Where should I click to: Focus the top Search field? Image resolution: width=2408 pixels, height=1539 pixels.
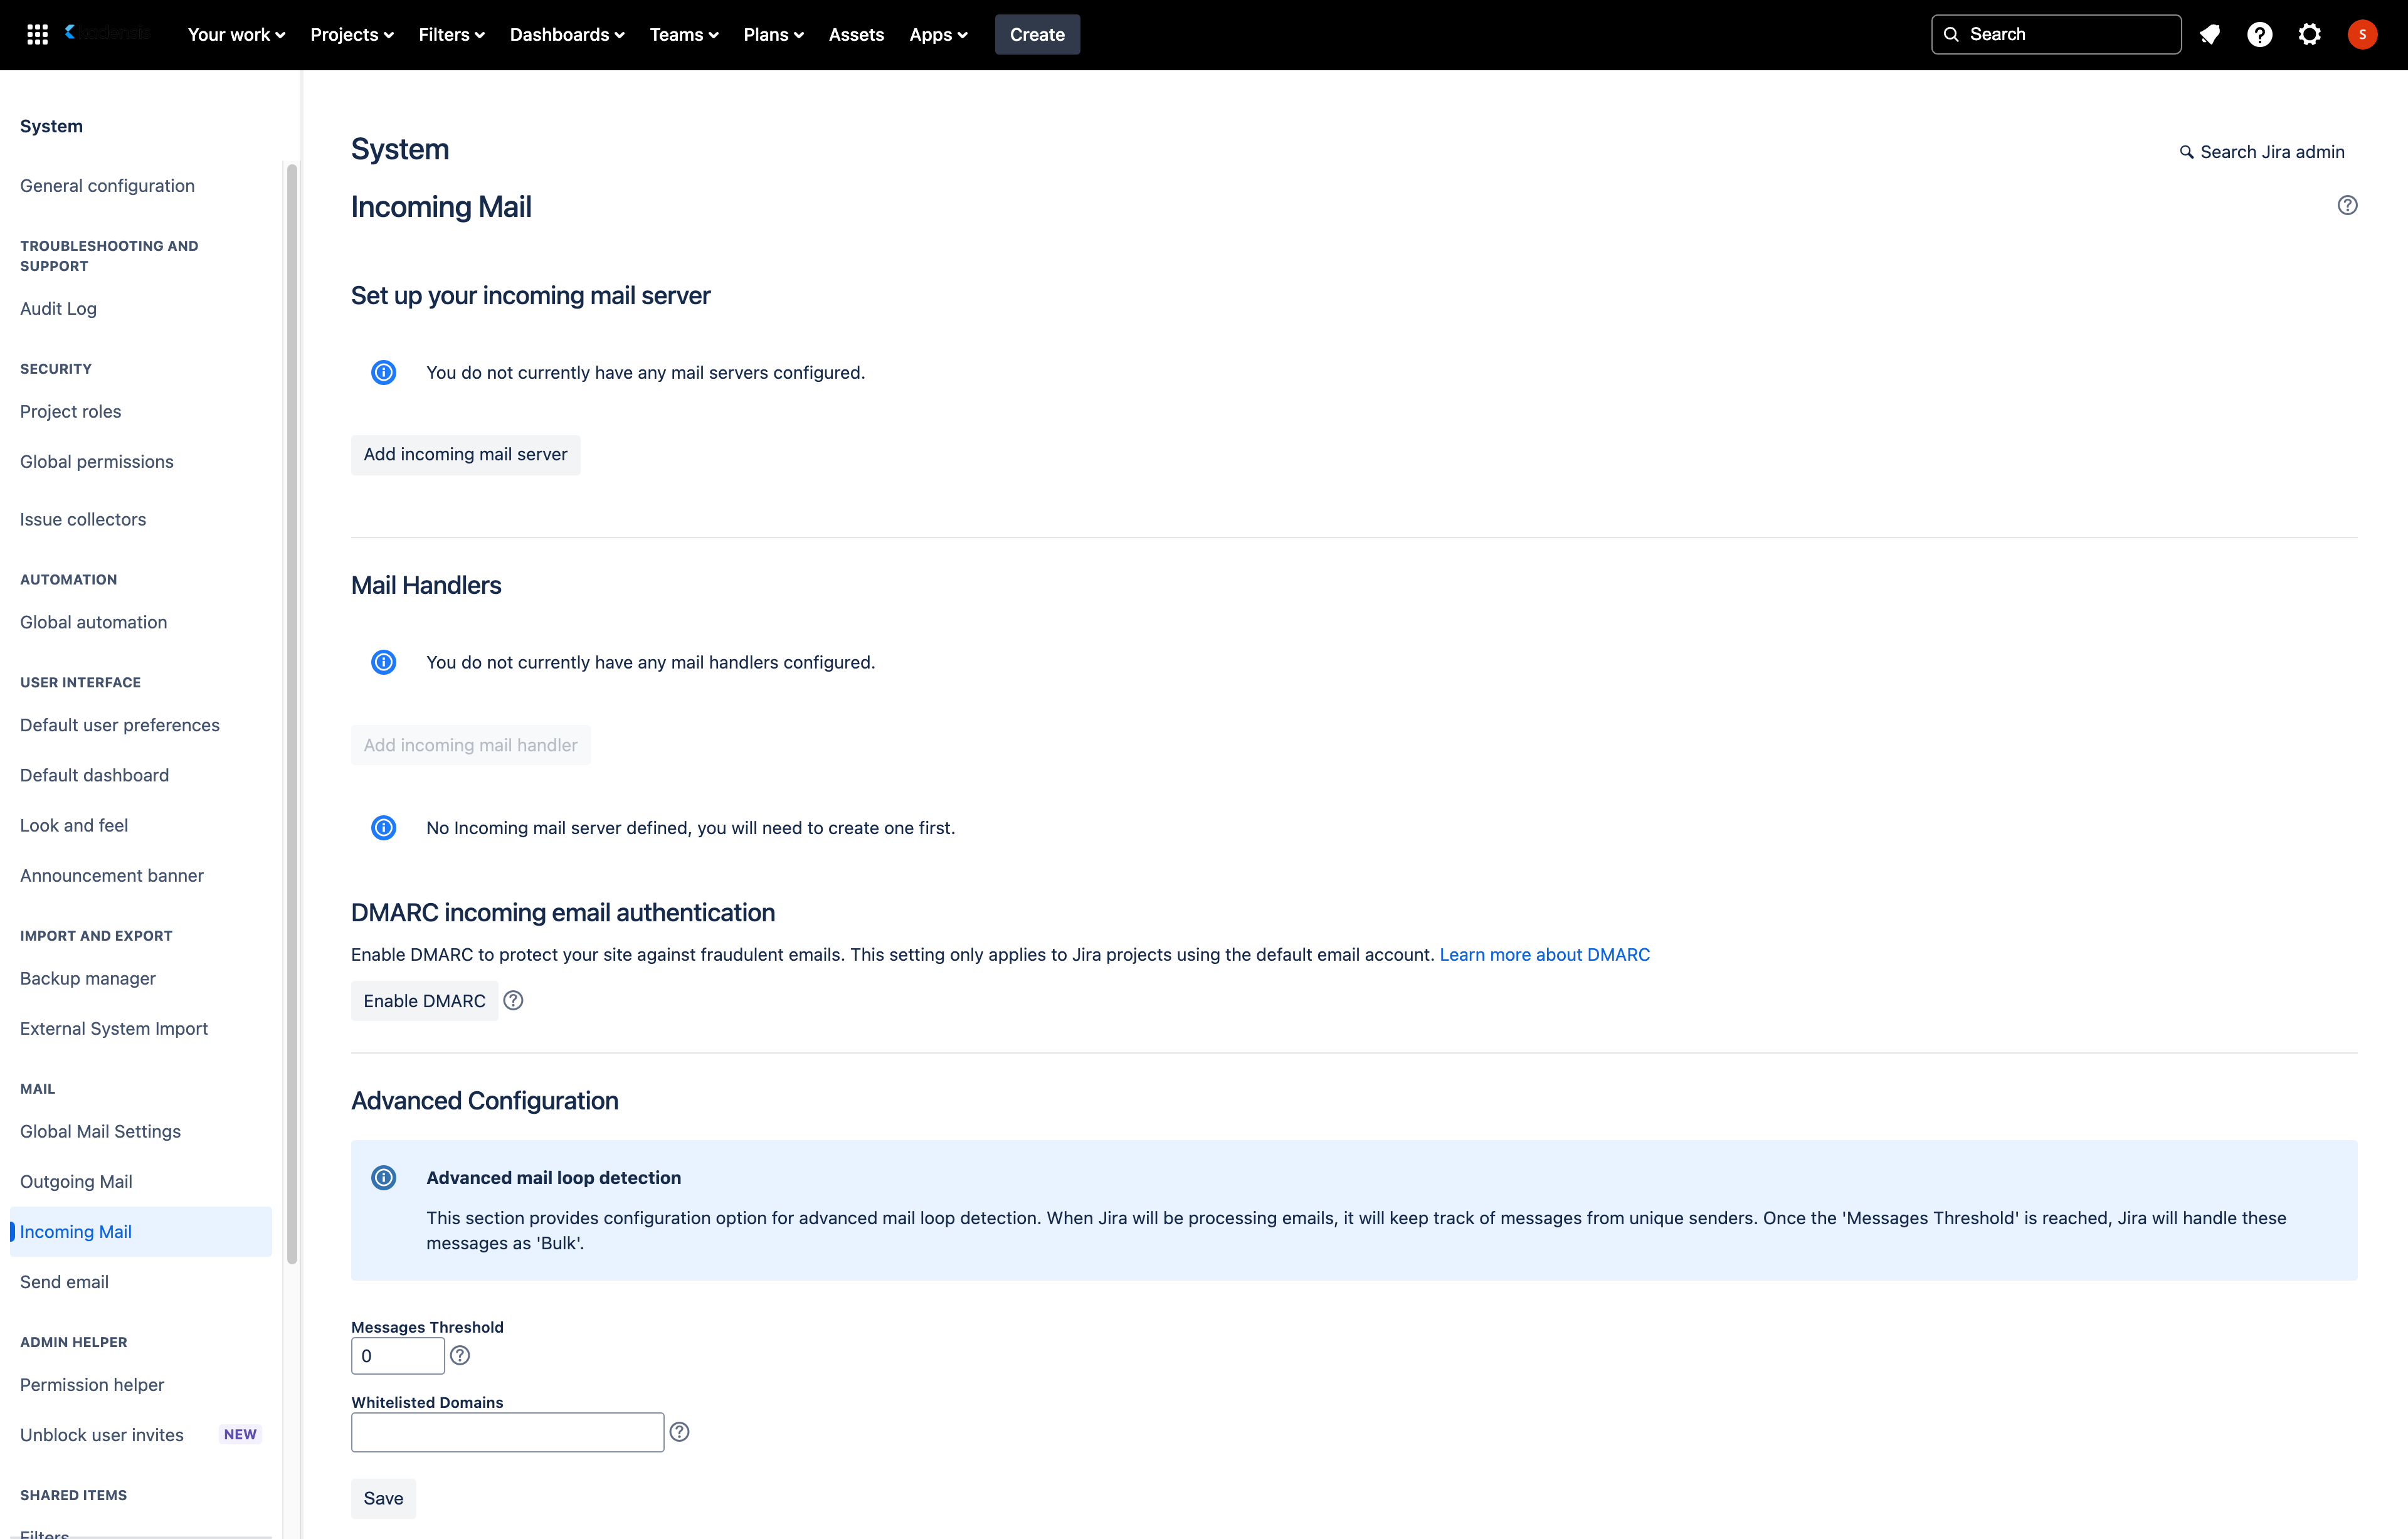click(x=2056, y=34)
